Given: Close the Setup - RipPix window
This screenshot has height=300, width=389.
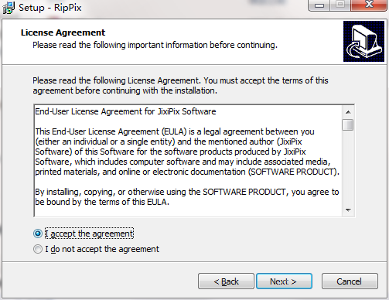Looking at the screenshot, I should coord(369,5).
